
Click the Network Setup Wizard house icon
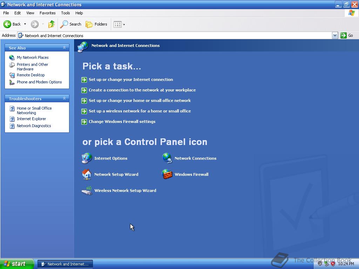(87, 174)
